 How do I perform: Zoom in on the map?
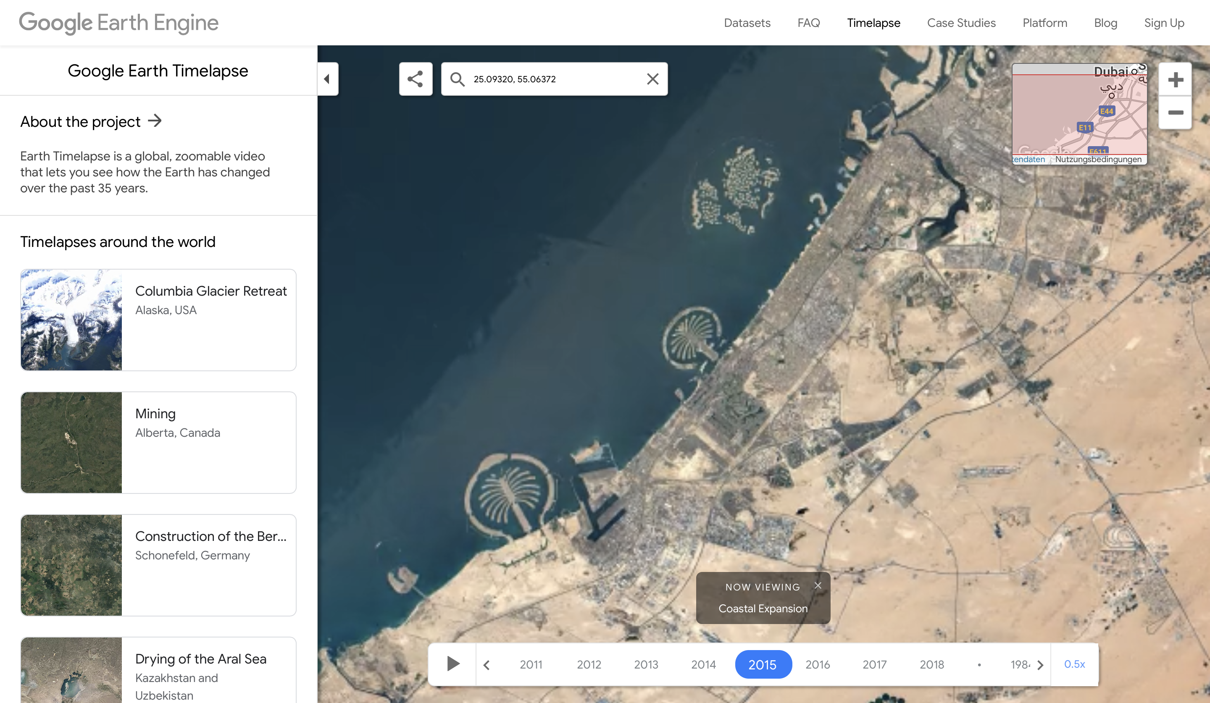[1175, 80]
